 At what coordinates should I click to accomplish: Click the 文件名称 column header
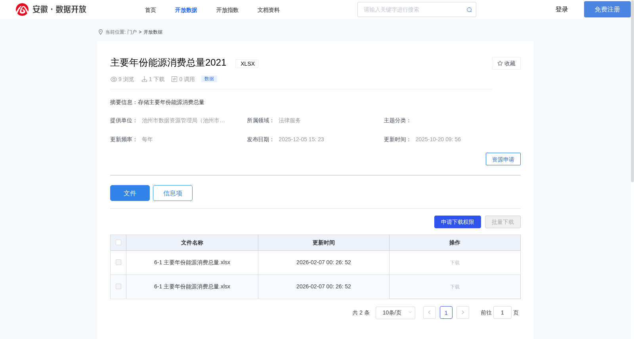click(x=192, y=242)
